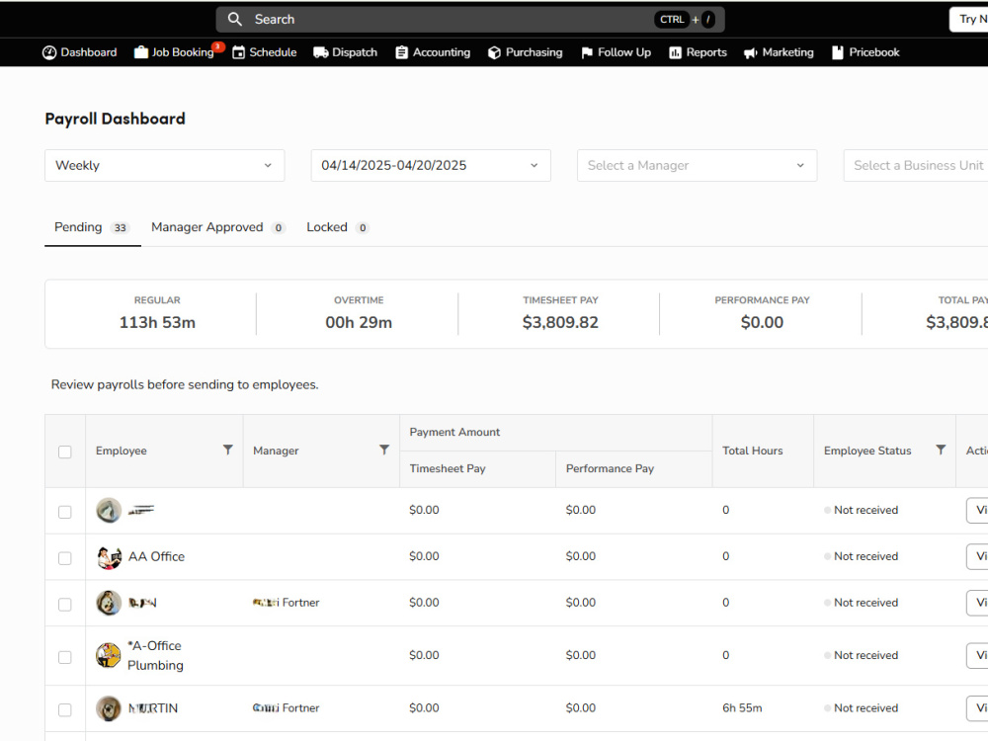Open the Select a Manager dropdown

697,165
